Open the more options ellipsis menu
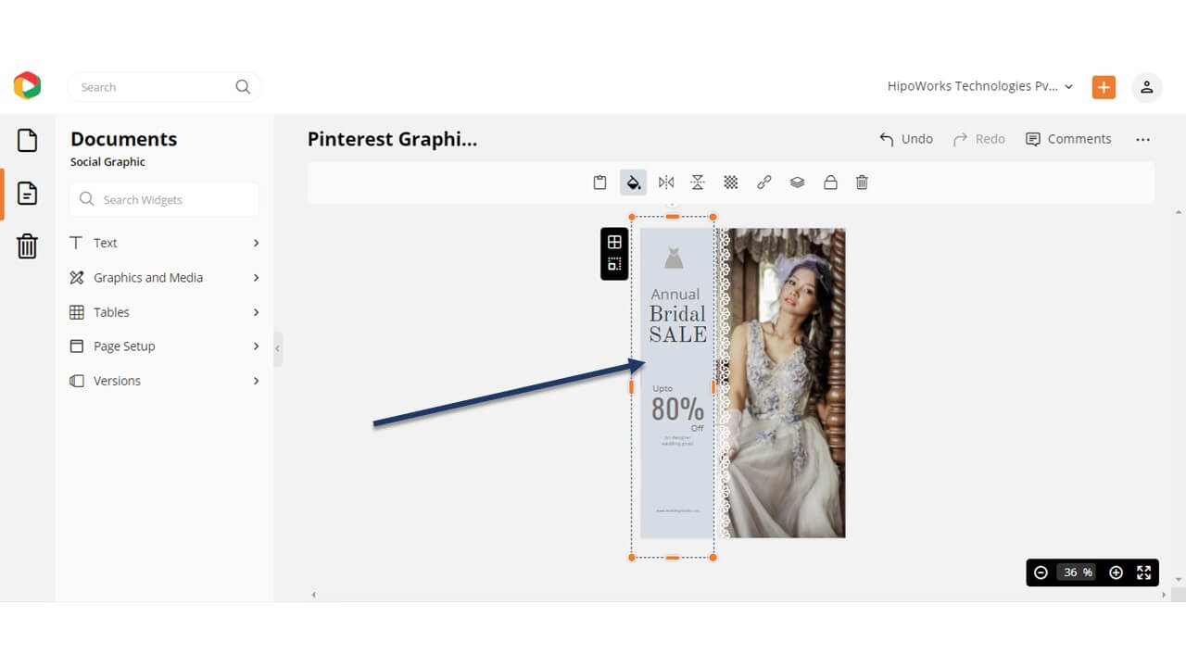Screen dimensions: 1186x667 click(1142, 138)
